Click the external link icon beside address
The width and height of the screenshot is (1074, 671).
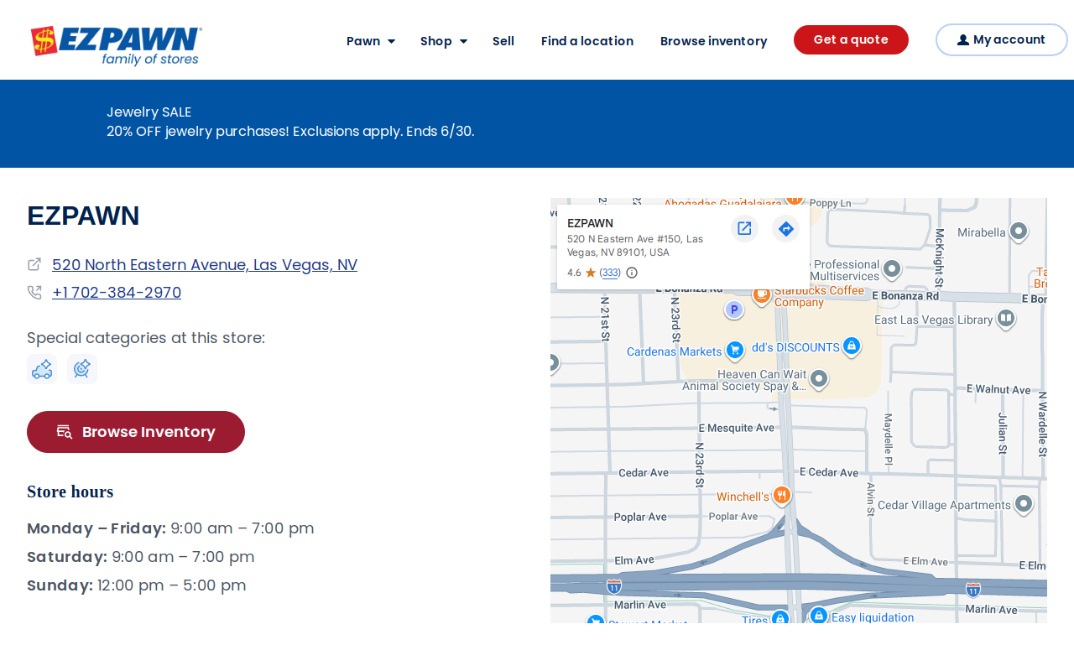34,264
